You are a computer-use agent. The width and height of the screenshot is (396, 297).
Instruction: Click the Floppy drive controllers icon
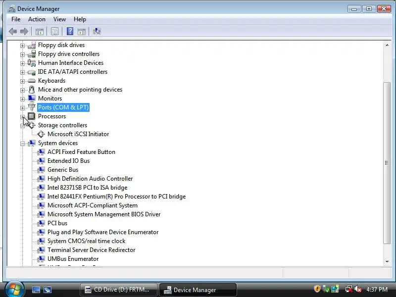(x=32, y=54)
